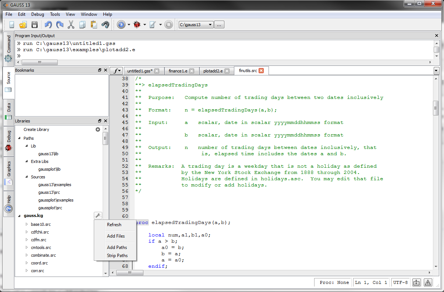Expand the corr.src node

coord(26,271)
